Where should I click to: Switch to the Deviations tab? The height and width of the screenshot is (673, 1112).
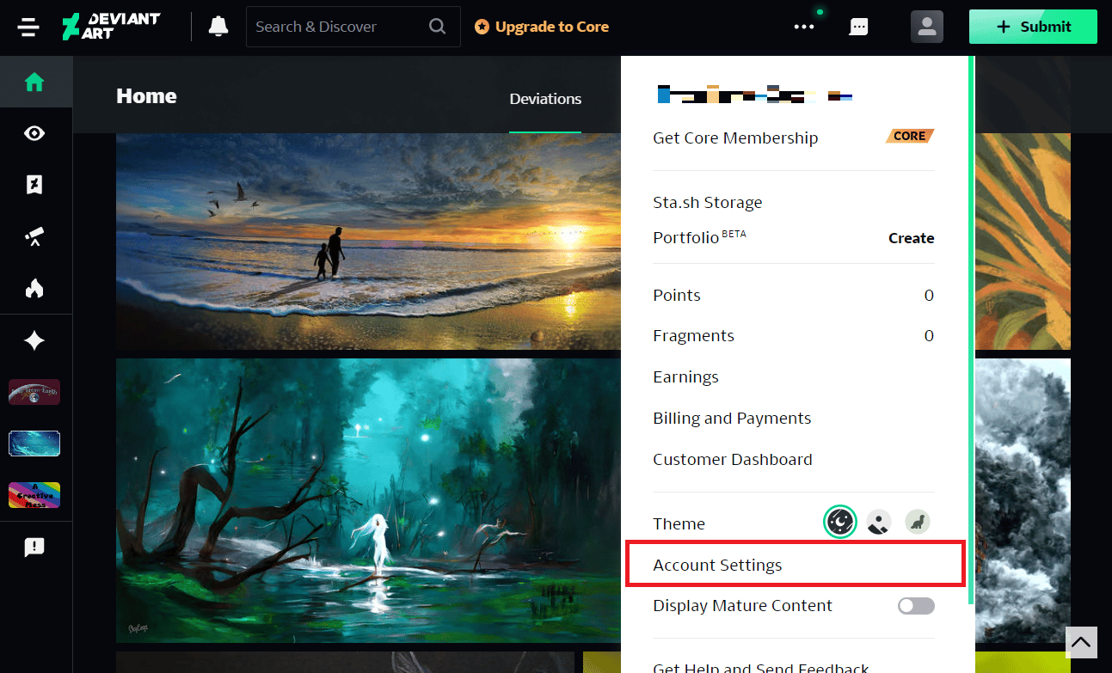tap(545, 99)
